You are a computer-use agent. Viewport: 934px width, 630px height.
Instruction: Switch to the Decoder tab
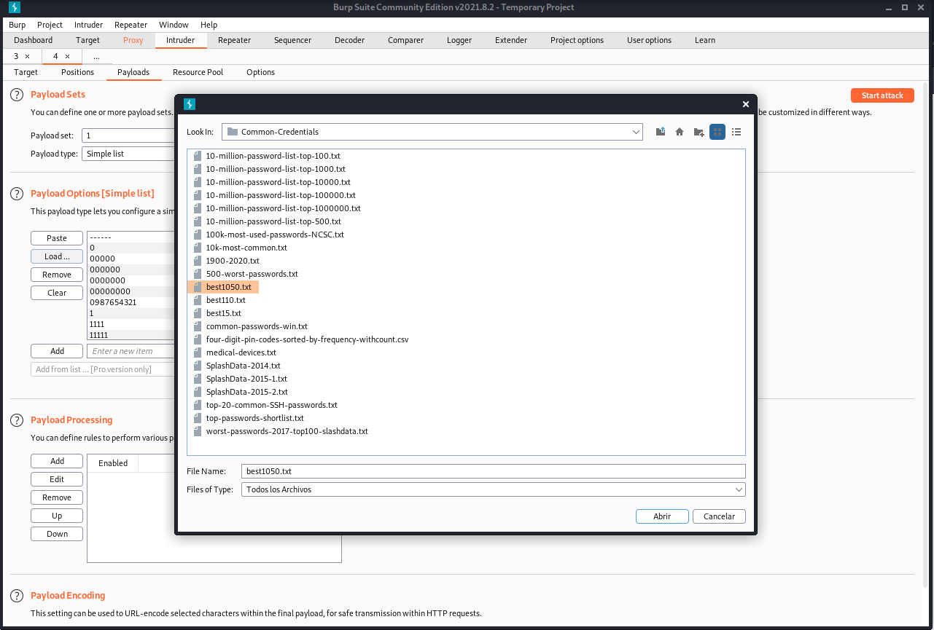(x=350, y=40)
